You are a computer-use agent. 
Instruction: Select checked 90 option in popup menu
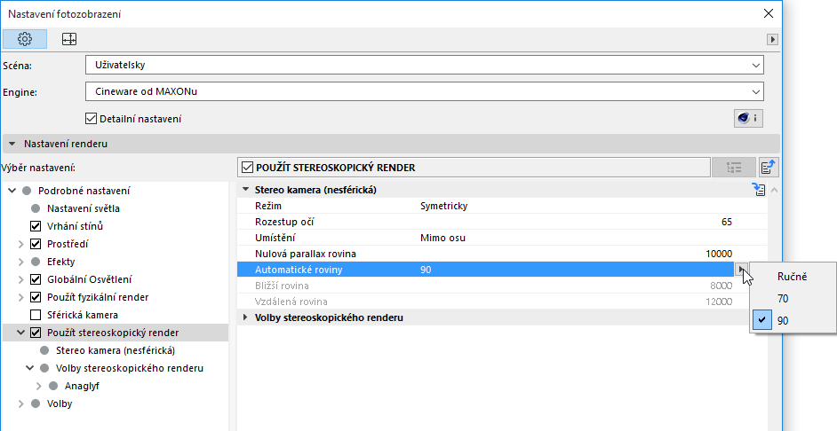793,321
